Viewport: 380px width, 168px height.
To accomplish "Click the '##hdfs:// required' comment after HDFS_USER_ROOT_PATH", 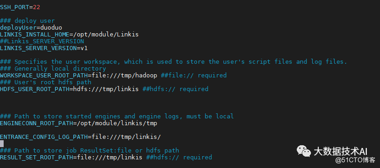I will 176,89.
